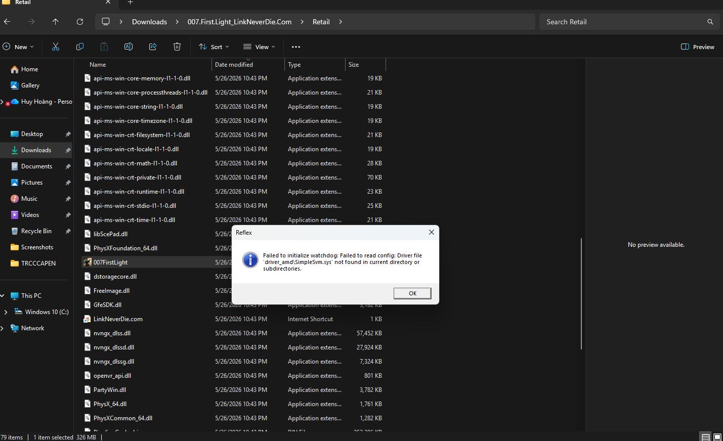
Task: Open the View dropdown
Action: click(x=259, y=47)
